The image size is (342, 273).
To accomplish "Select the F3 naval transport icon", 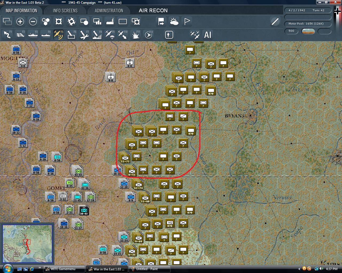I will coord(33,35).
